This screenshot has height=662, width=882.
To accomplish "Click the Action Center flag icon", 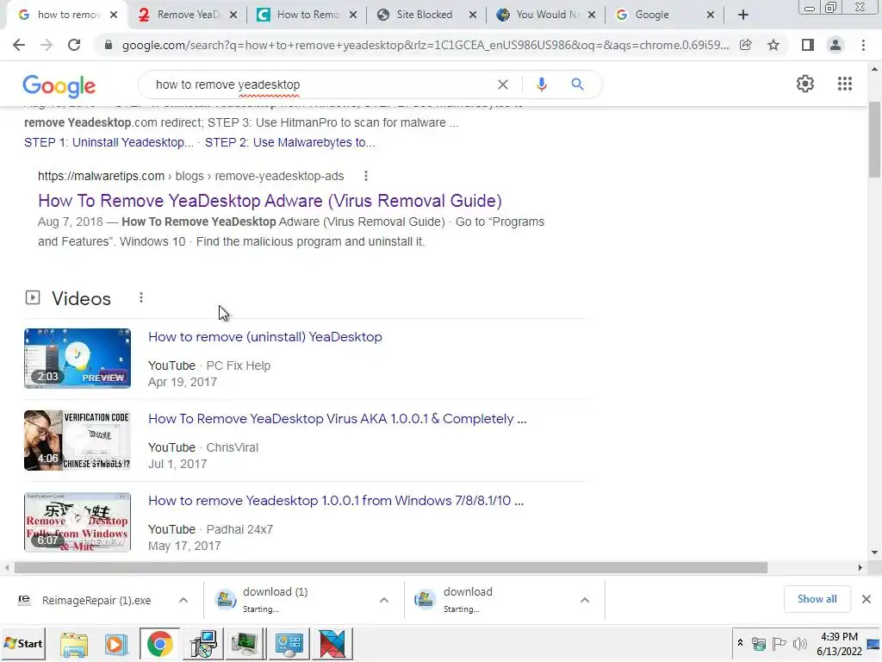I will [x=779, y=643].
